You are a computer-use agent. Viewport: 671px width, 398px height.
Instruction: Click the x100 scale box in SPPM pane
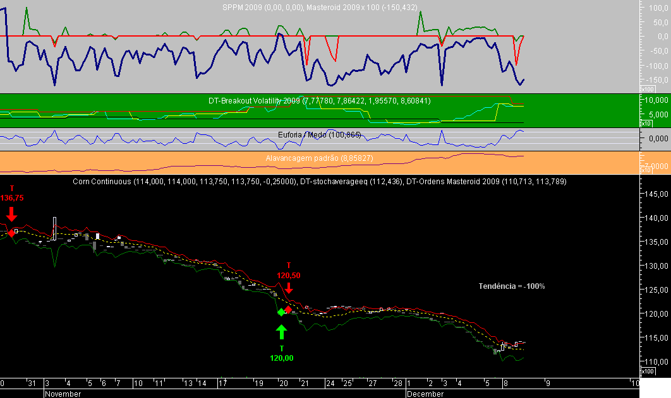647,90
